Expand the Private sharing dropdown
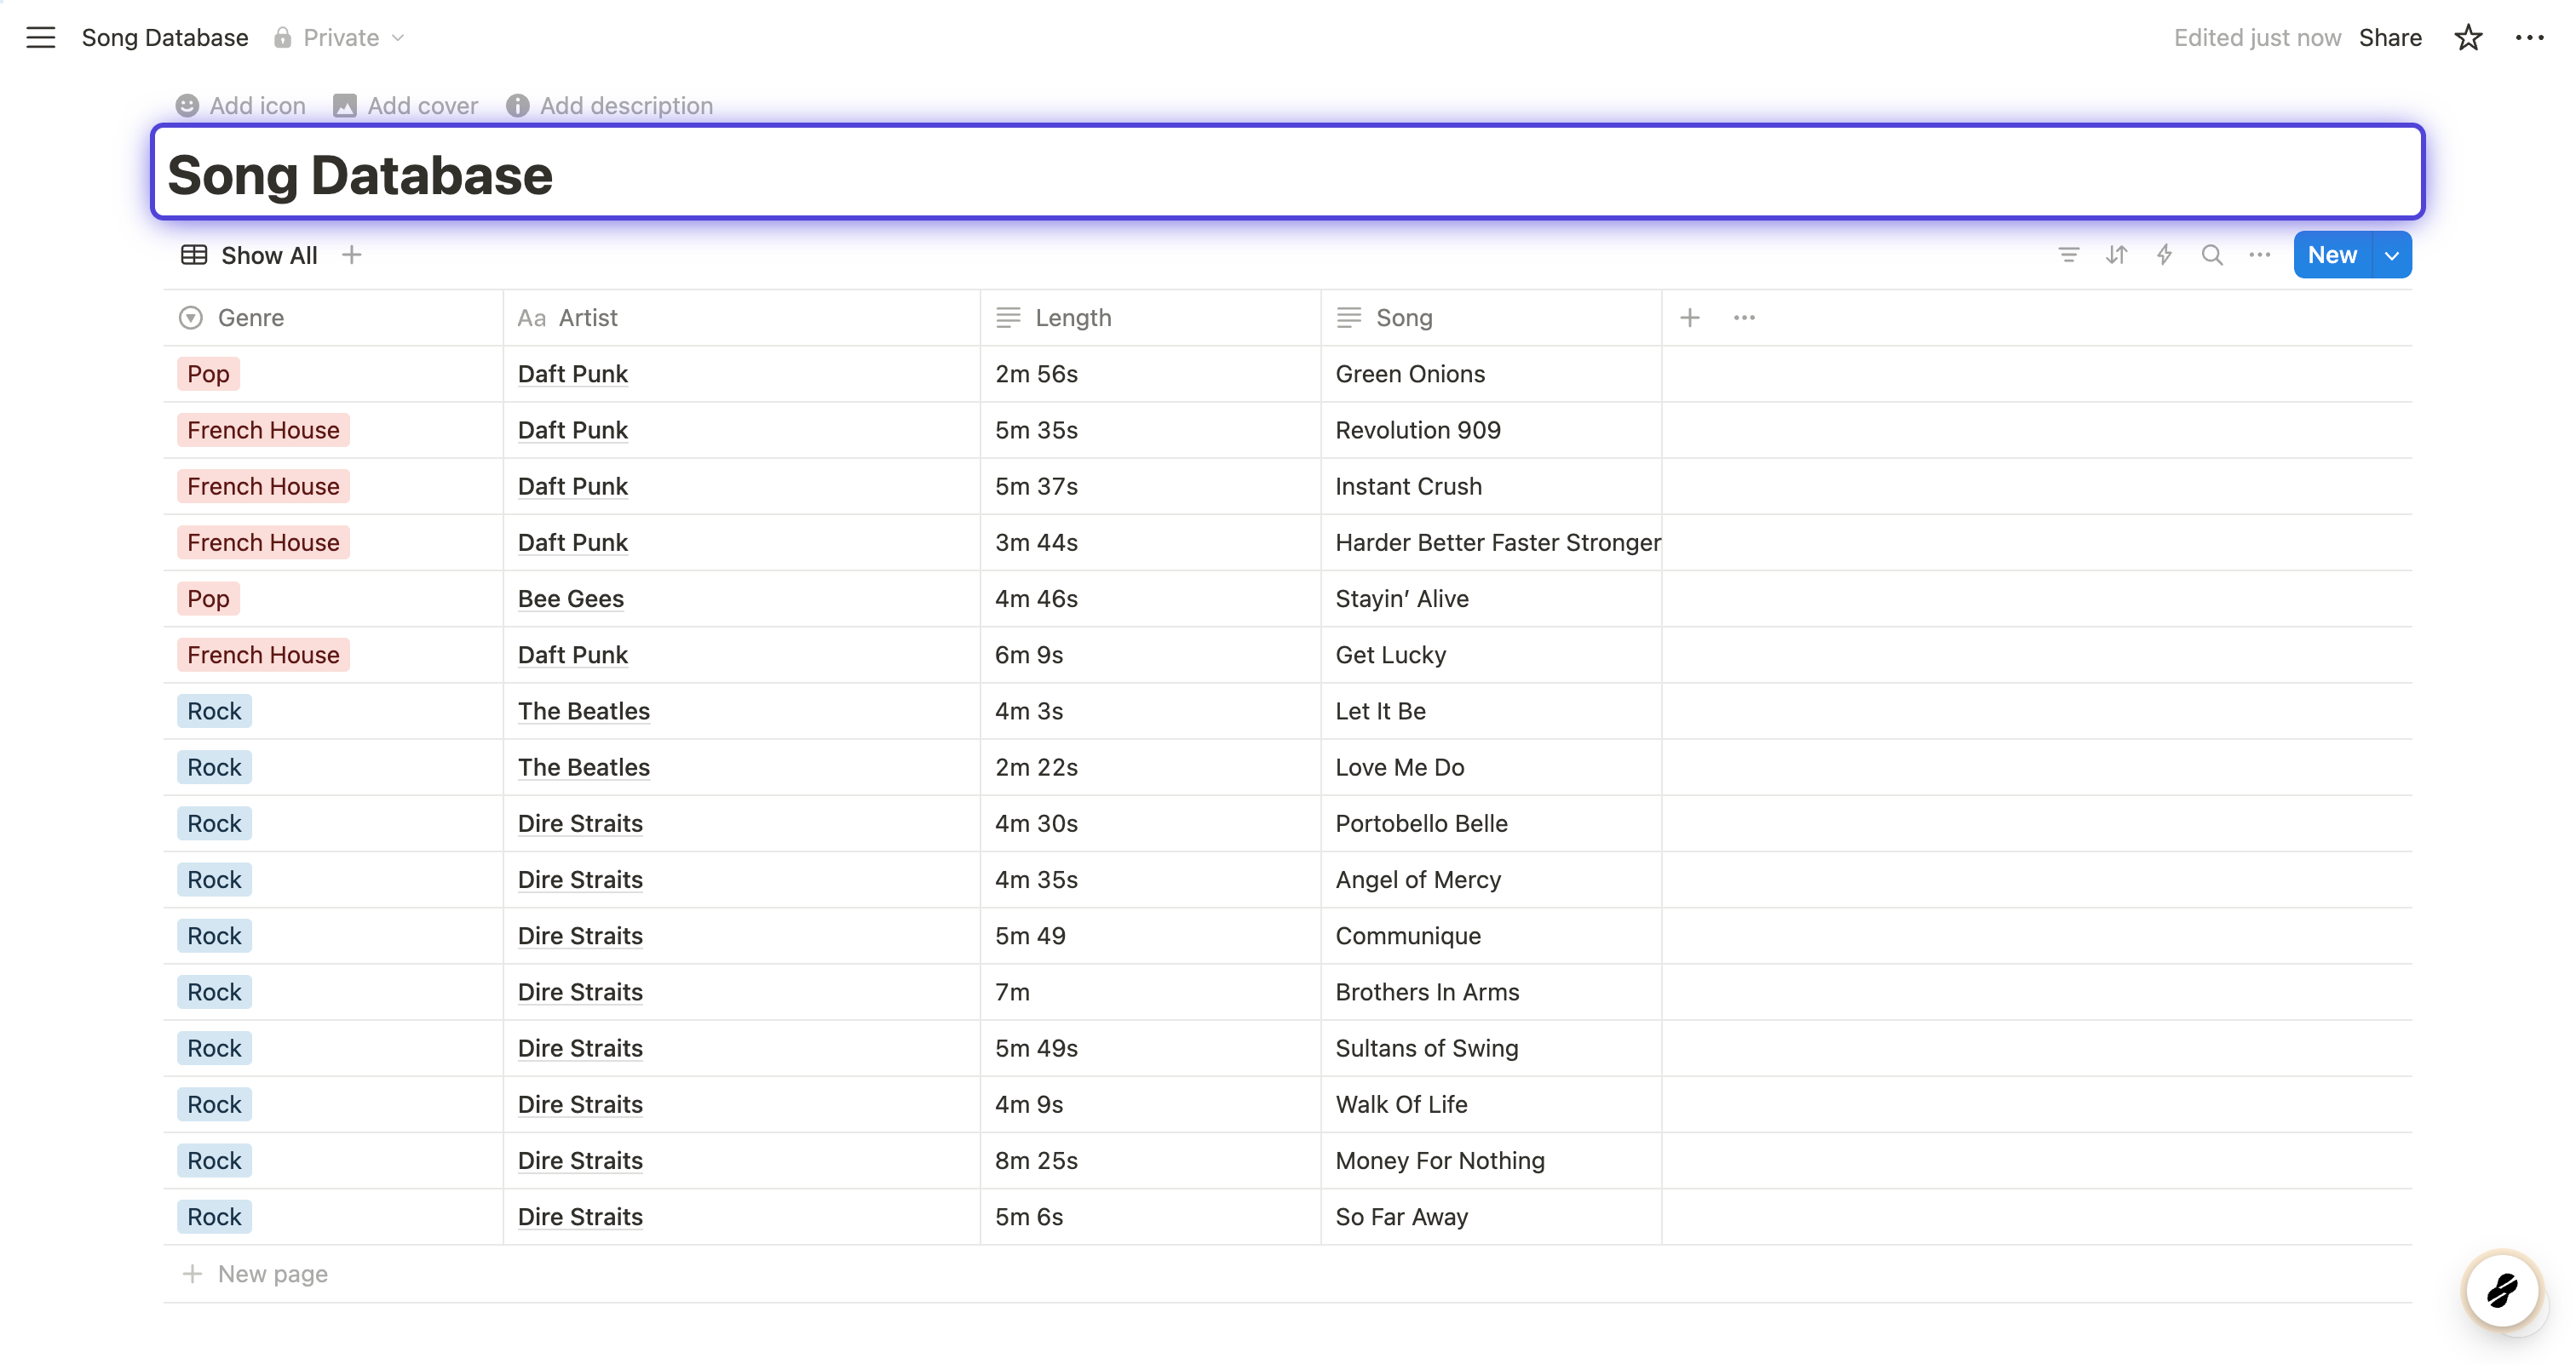 [340, 38]
